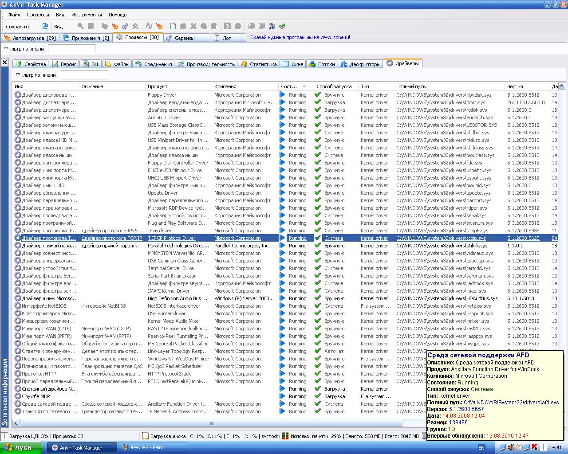Image resolution: width=568 pixels, height=454 pixels.
Task: Click the play state icon in Протокол HTTP row
Action: [282, 374]
